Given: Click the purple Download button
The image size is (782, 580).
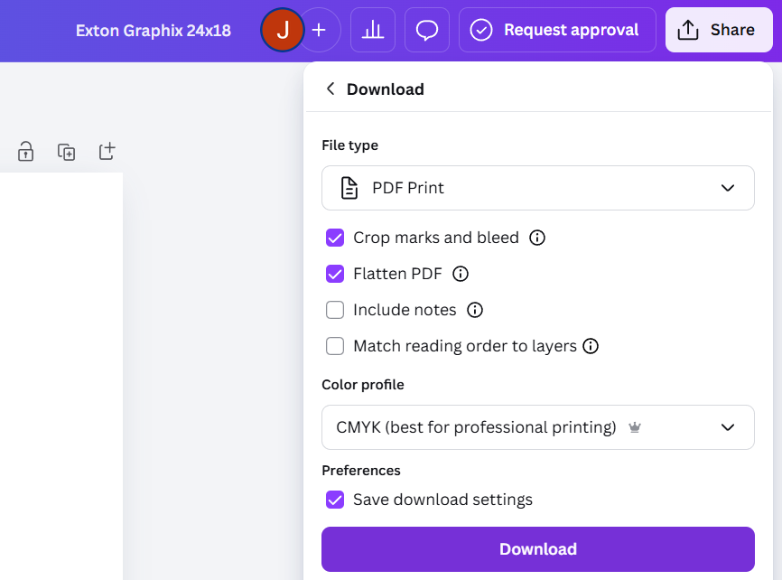Looking at the screenshot, I should [537, 549].
